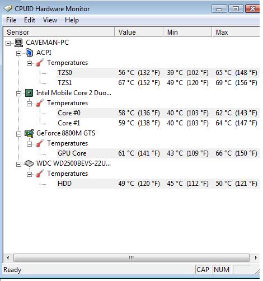Collapse the WDC WD2500BEVS-22U node
The height and width of the screenshot is (281, 263).
(x=18, y=164)
